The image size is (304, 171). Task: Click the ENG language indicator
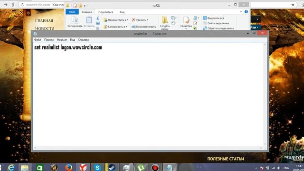coord(286,168)
